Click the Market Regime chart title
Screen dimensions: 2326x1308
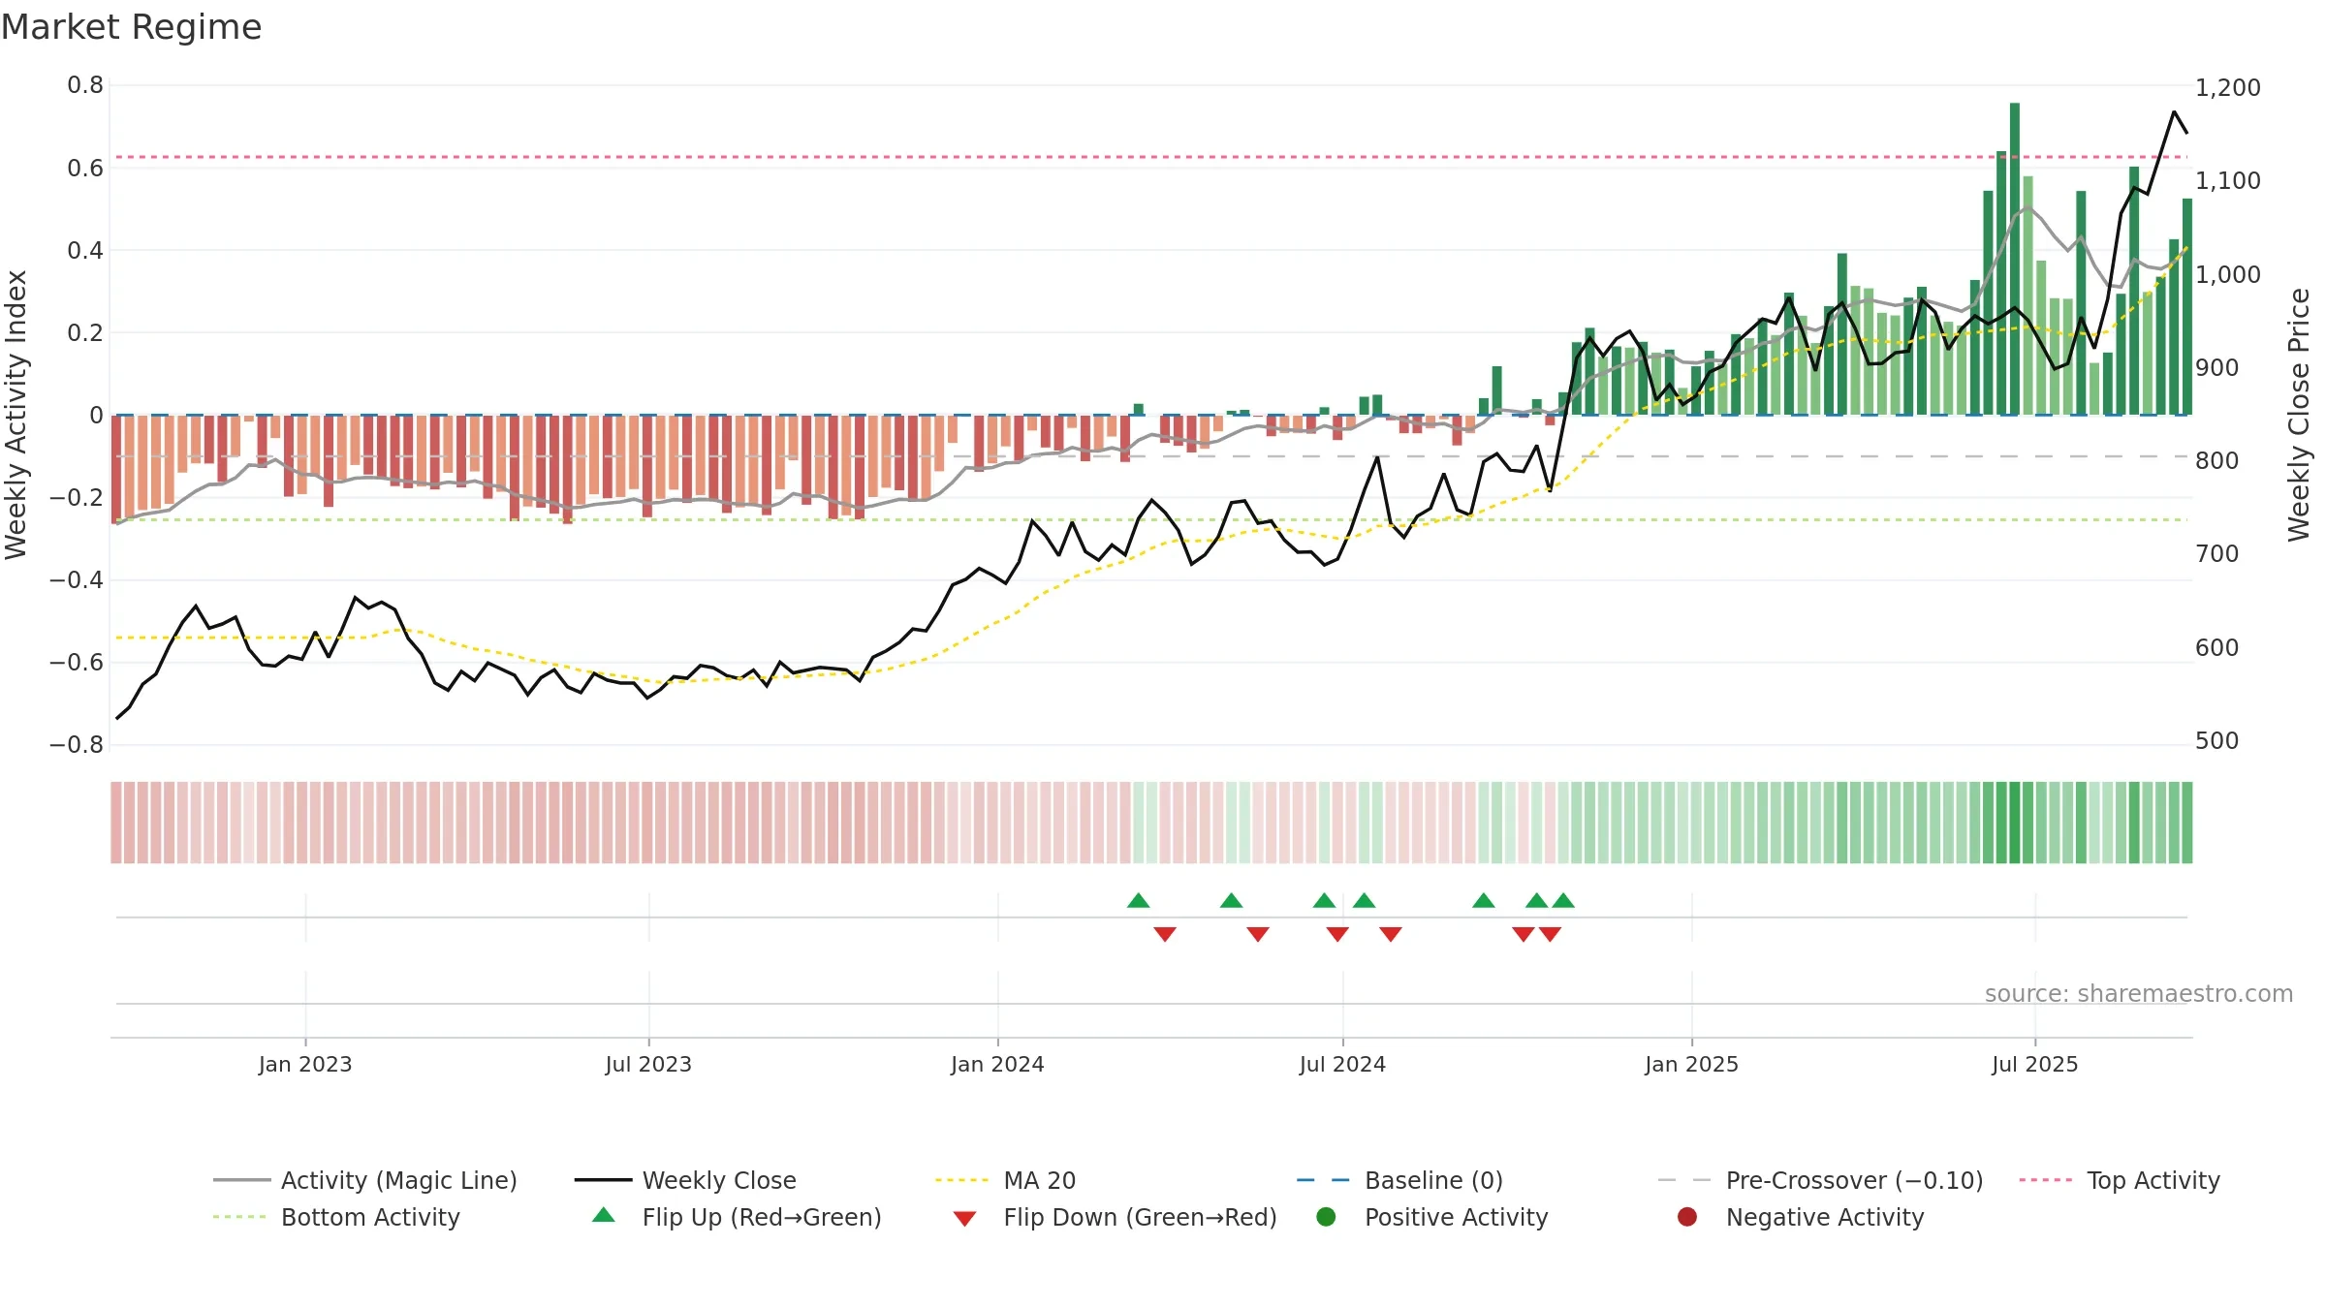[x=131, y=27]
